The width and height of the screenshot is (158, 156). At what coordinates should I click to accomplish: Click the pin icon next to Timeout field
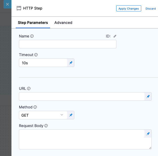[71, 63]
